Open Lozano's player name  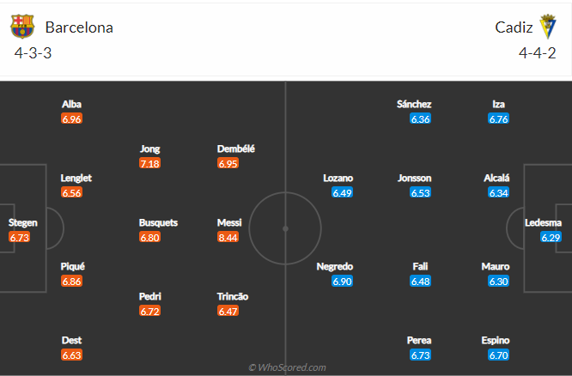coord(338,178)
